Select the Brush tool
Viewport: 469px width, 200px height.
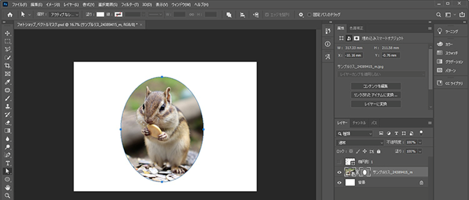[7, 98]
